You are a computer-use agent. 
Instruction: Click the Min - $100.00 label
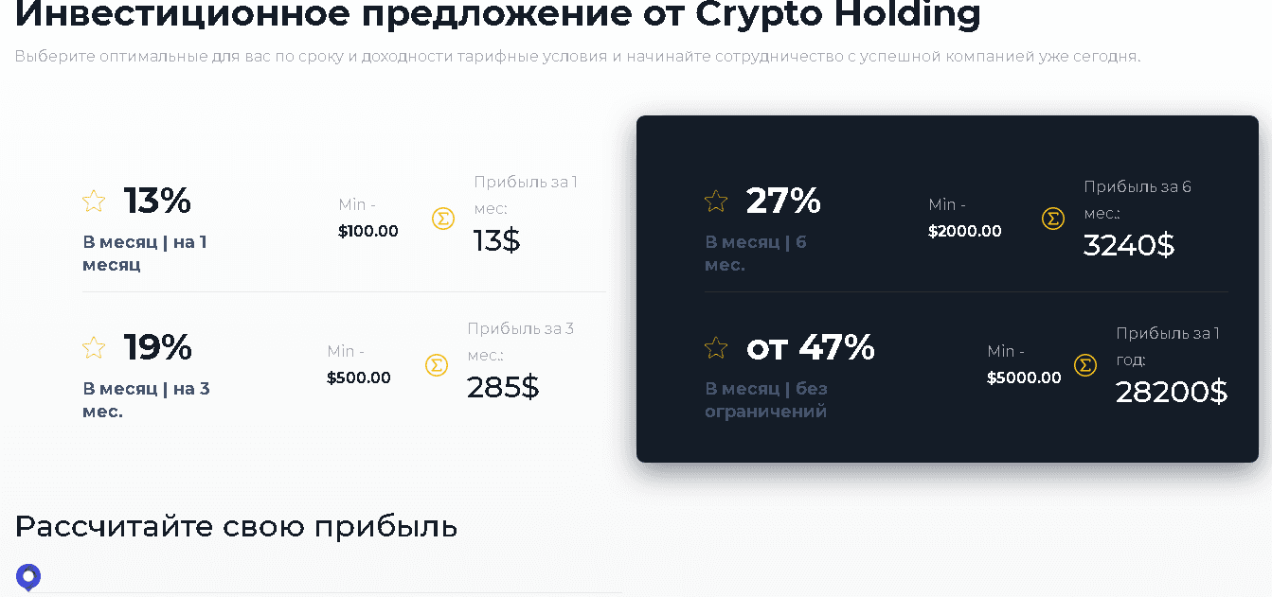point(367,218)
